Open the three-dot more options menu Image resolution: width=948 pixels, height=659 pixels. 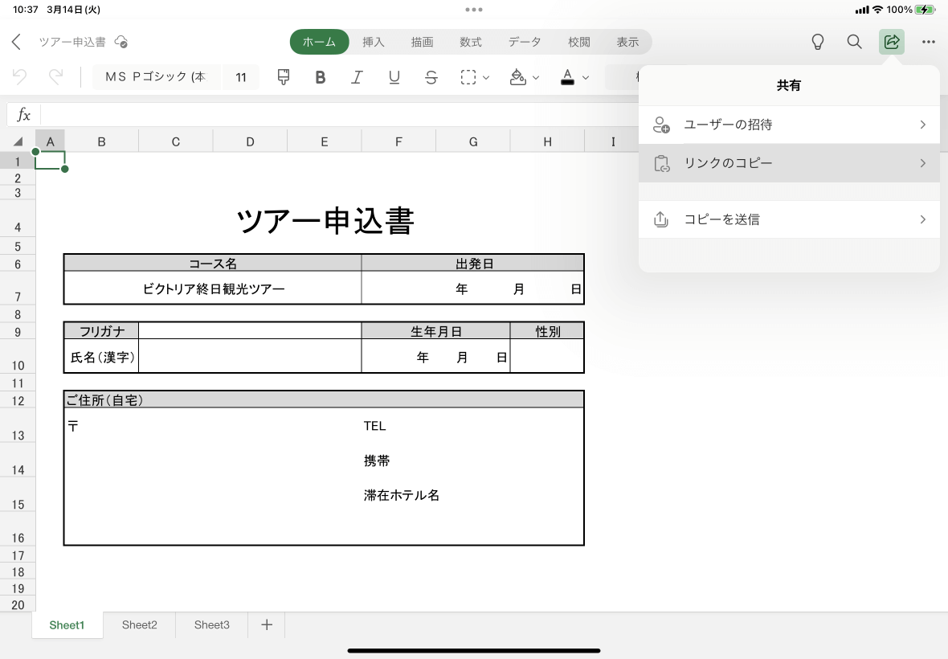929,42
